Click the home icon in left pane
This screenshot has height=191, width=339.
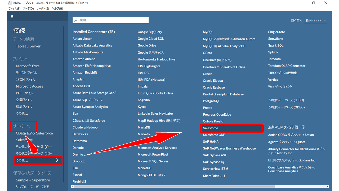(x=12, y=16)
